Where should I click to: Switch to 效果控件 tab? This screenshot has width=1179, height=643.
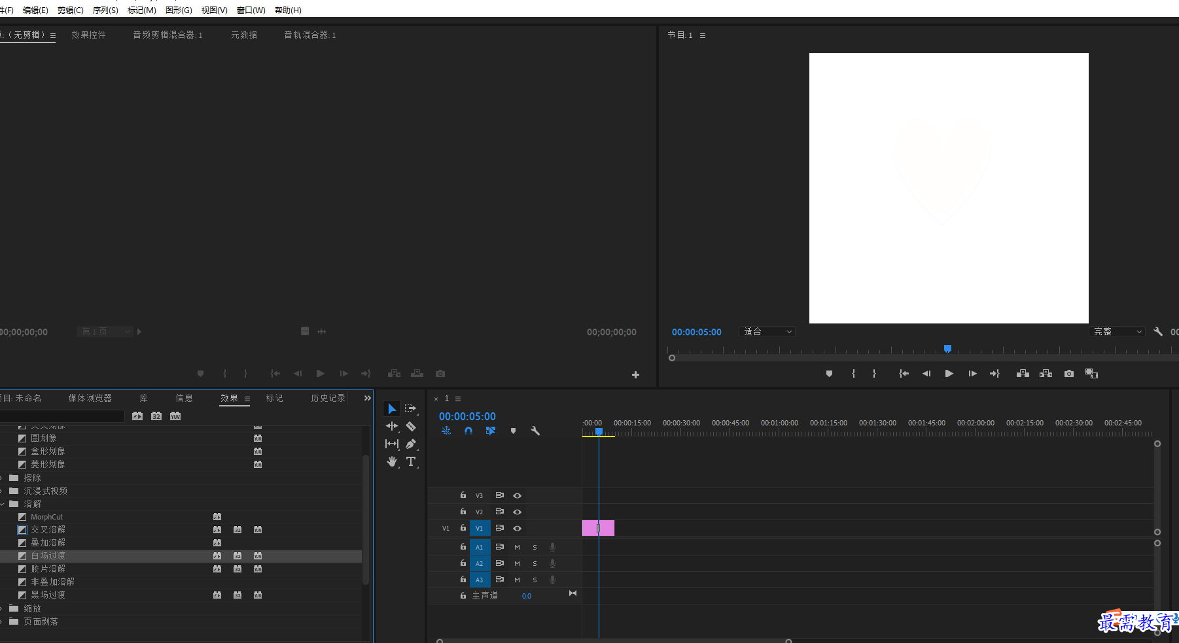pos(88,35)
